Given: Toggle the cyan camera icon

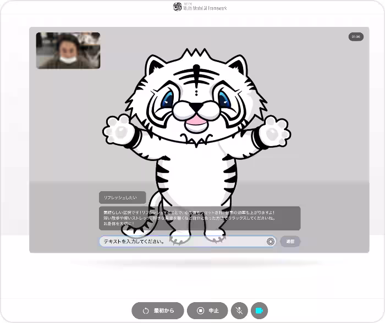Looking at the screenshot, I should point(259,310).
